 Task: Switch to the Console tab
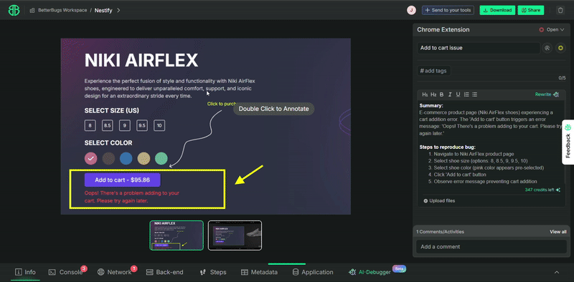[67, 272]
